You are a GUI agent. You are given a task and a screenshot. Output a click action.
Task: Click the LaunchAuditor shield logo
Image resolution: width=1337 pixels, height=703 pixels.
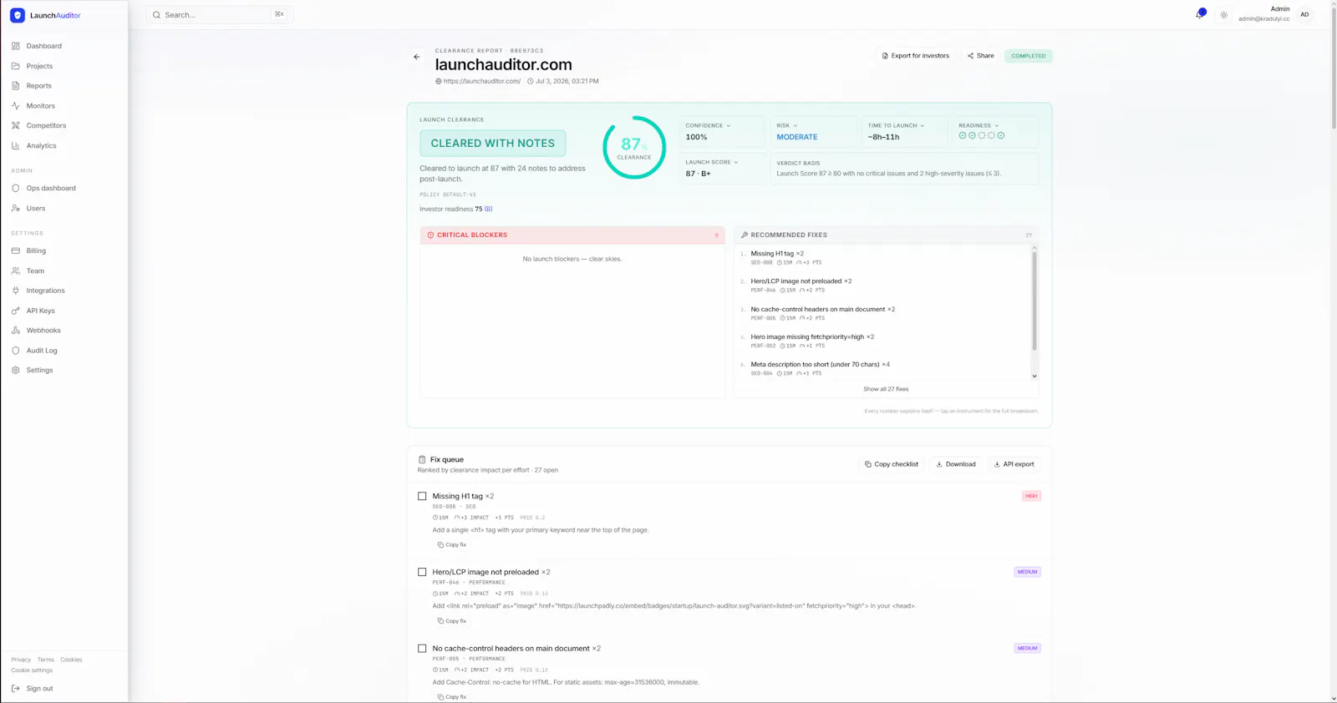click(x=18, y=15)
